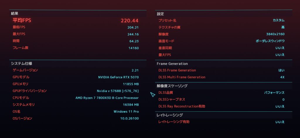
Task: Click the DLSSシャープネス value 0
Action: tap(283, 100)
